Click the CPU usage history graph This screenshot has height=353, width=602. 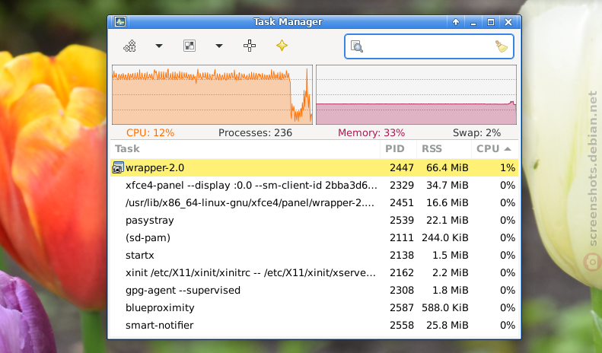(212, 94)
